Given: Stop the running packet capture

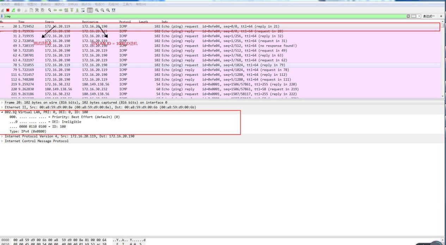Looking at the screenshot, I should coord(7,10).
